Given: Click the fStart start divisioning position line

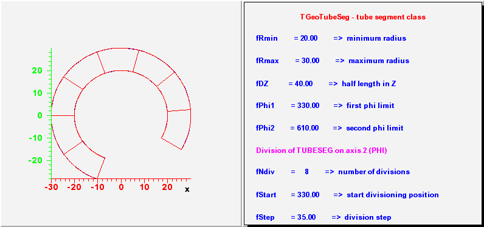Looking at the screenshot, I should [347, 195].
